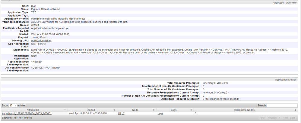Select the NOT_START log aggregation status

(39, 44)
